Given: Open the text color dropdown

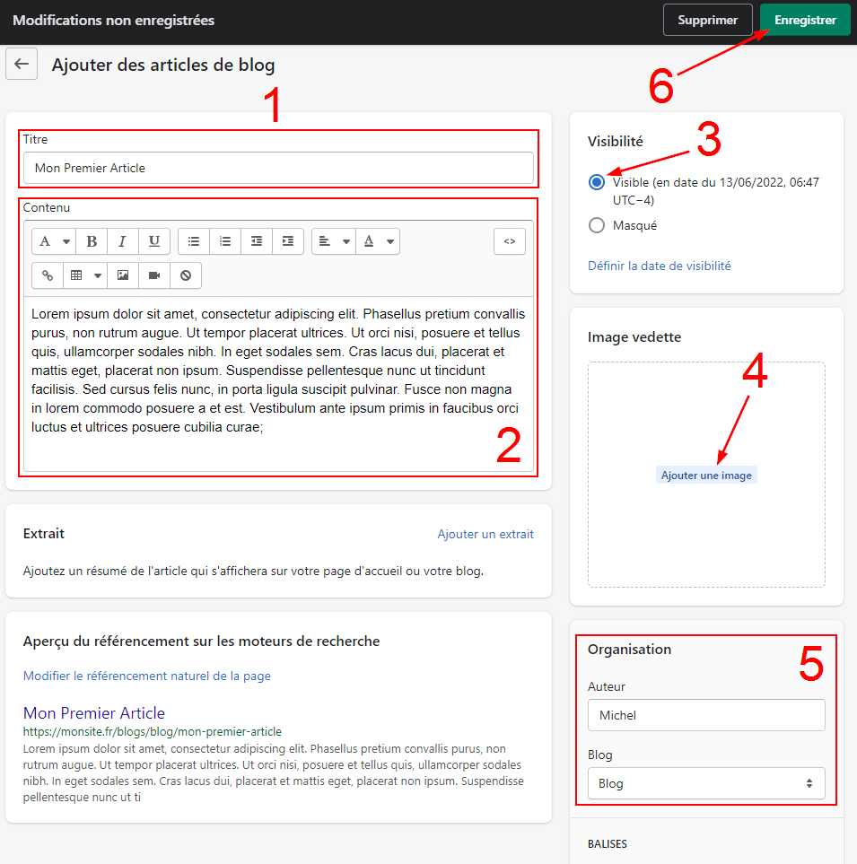Looking at the screenshot, I should pos(378,241).
